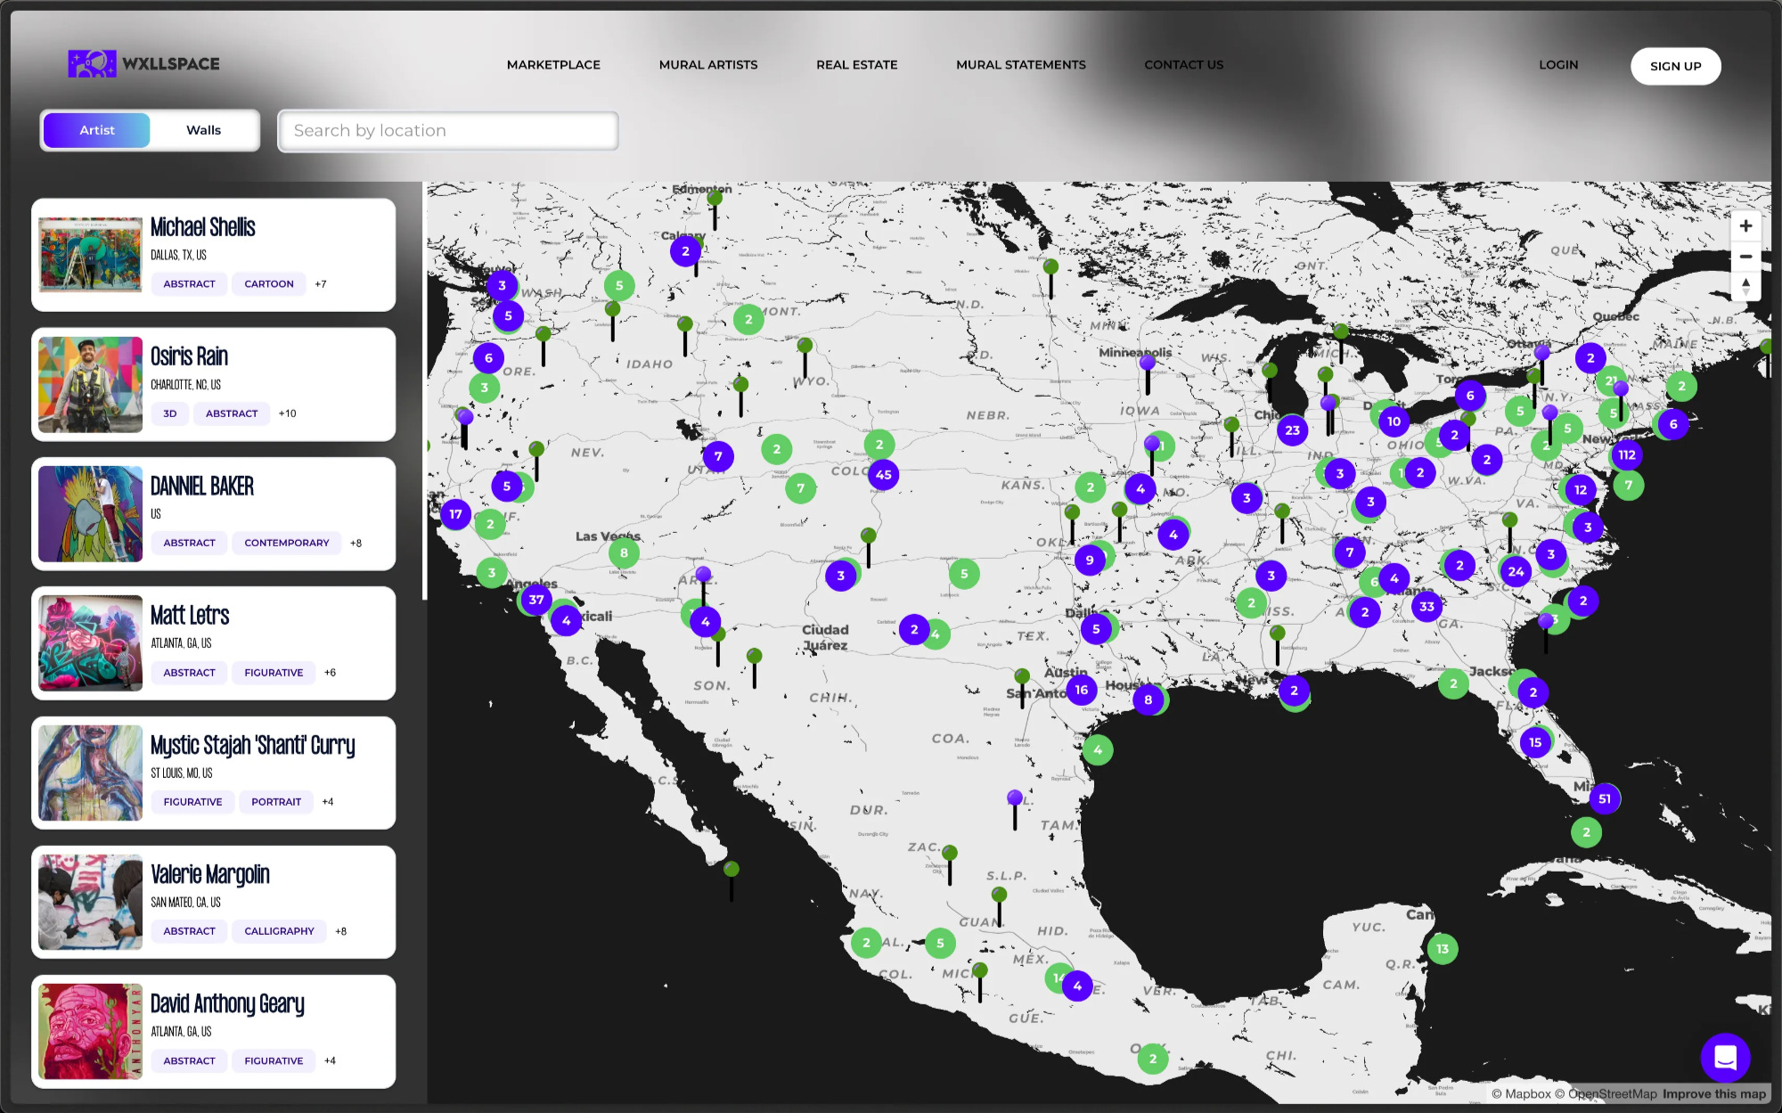
Task: Reset map bearing with compass button
Action: [x=1745, y=287]
